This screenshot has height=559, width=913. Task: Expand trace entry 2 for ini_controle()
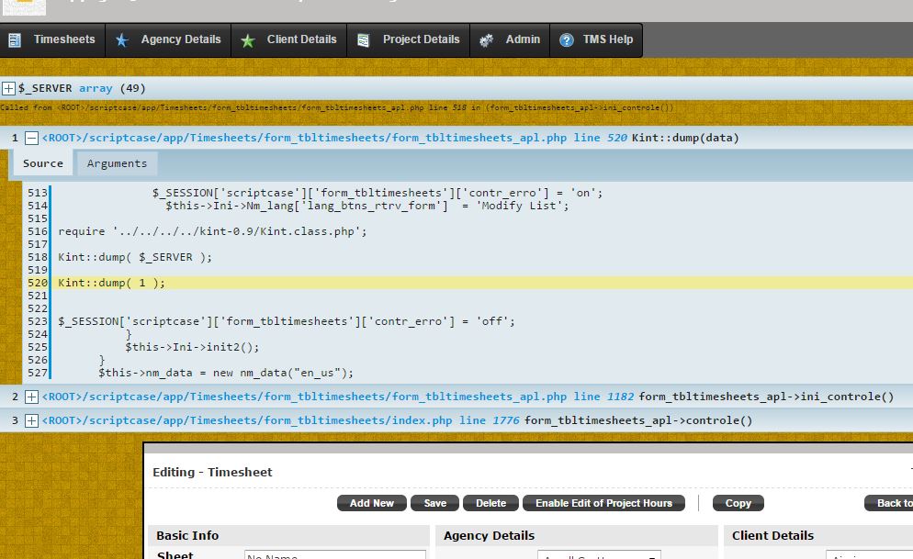31,397
